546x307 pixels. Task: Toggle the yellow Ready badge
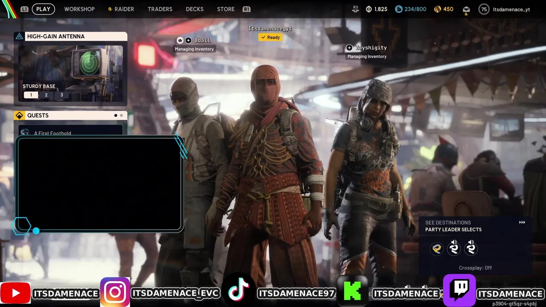270,37
